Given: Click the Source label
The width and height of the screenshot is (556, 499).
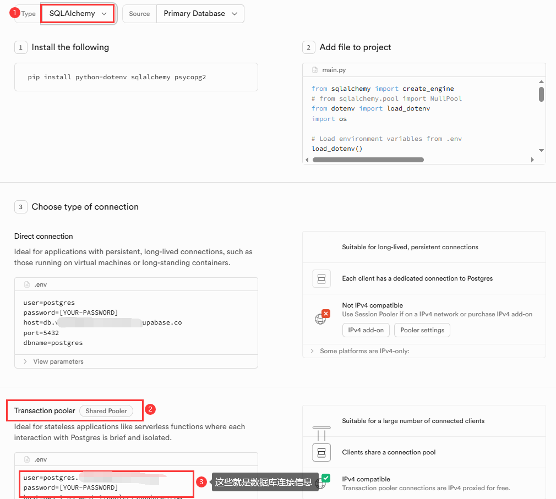Looking at the screenshot, I should point(139,13).
